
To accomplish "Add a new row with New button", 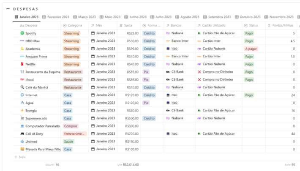I will coord(19,157).
